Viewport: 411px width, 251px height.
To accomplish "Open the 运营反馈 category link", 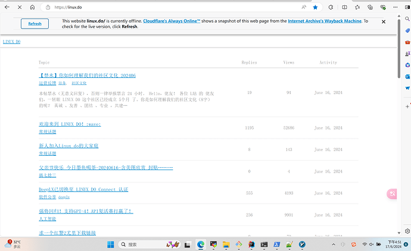I will (48, 83).
